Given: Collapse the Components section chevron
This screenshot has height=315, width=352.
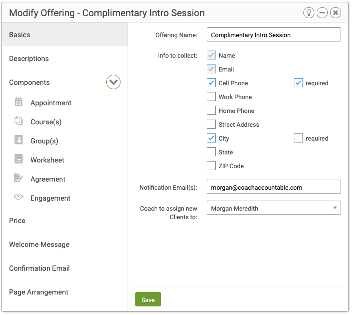Looking at the screenshot, I should (x=113, y=82).
